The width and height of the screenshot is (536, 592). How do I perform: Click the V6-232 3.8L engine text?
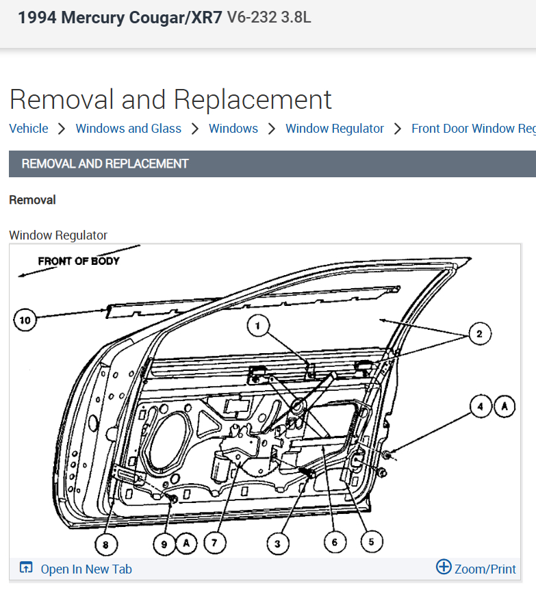(x=269, y=17)
